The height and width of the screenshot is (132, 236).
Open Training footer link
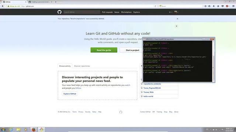pos(159,112)
